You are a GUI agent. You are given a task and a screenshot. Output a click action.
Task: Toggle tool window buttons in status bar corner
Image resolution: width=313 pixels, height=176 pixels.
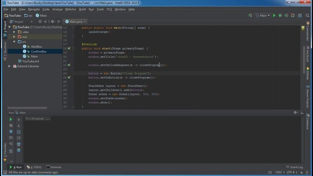5,172
